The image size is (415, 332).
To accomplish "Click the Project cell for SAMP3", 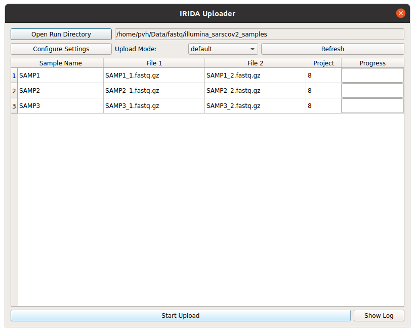I will click(323, 106).
